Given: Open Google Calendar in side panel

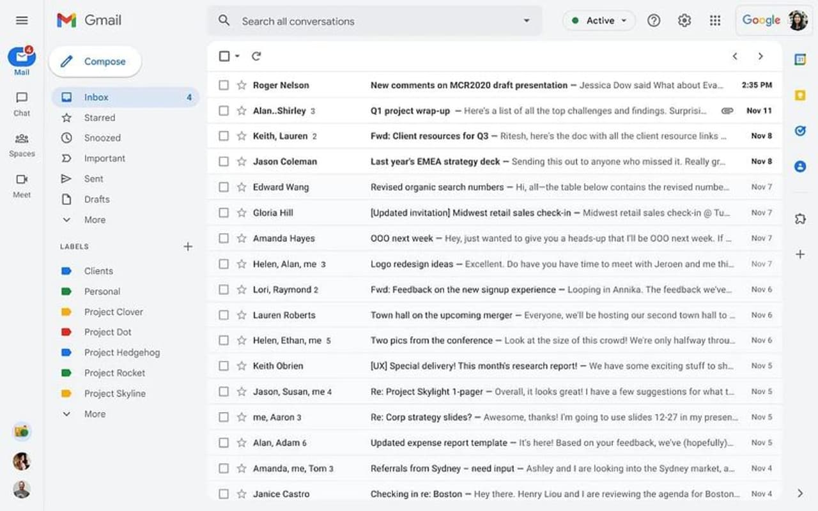Looking at the screenshot, I should [800, 59].
